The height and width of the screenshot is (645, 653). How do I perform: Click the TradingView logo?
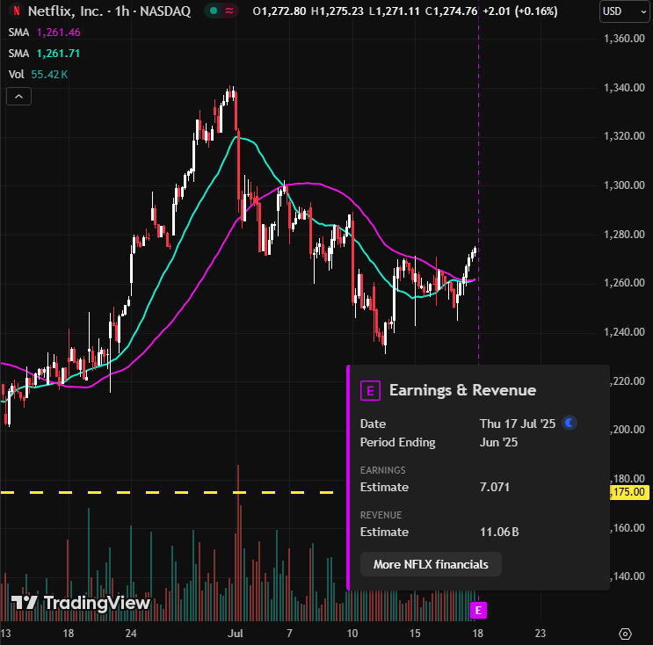pos(81,603)
